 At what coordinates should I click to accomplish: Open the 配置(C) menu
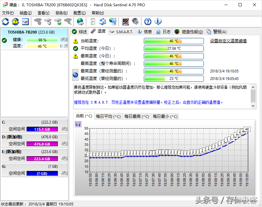(x=79, y=13)
